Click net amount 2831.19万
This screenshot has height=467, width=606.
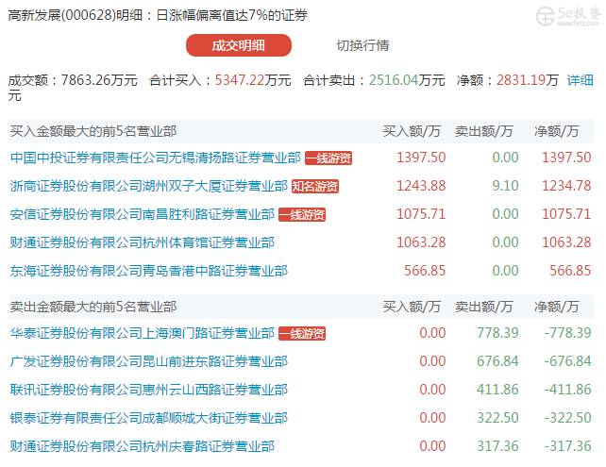pos(528,80)
